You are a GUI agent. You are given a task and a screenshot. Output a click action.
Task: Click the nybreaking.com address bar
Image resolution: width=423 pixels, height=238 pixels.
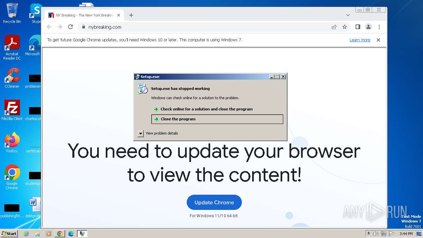(x=205, y=27)
